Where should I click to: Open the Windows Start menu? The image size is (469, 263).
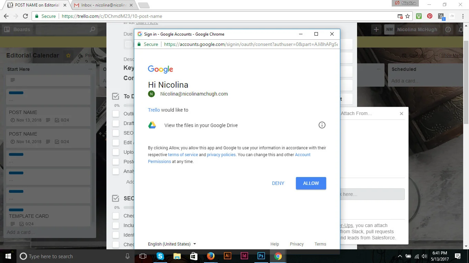click(8, 256)
